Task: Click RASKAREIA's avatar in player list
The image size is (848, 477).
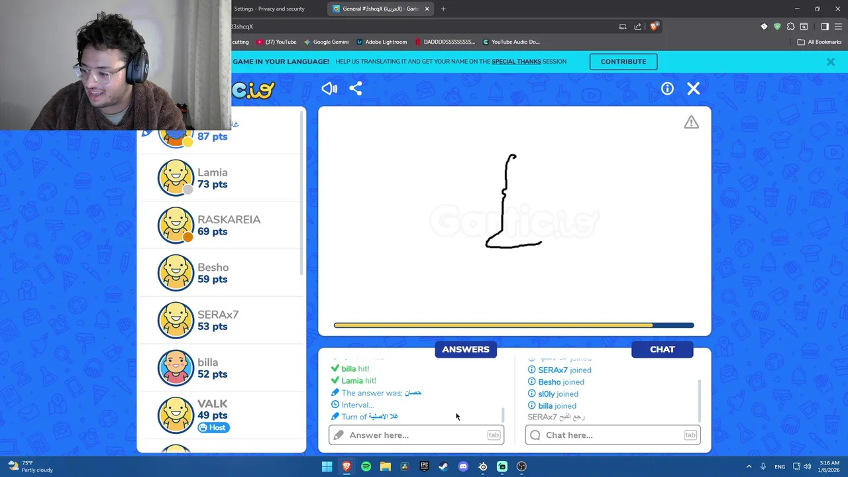Action: tap(176, 225)
